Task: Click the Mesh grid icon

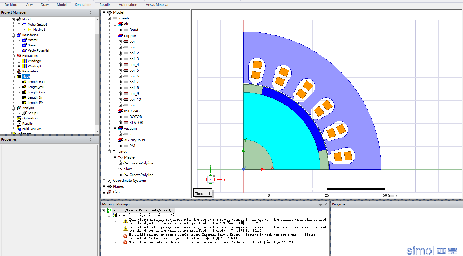Action: (x=19, y=77)
